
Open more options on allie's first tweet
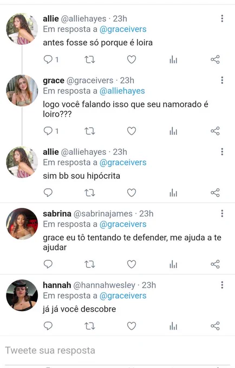pos(222,18)
